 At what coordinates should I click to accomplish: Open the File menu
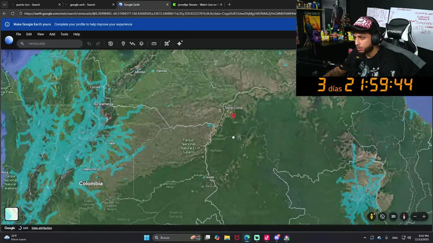pyautogui.click(x=18, y=34)
